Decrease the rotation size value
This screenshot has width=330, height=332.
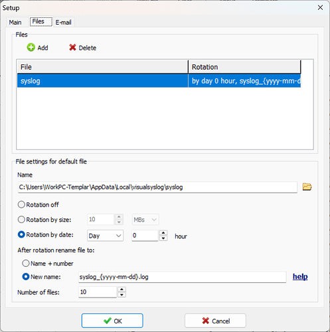[119, 222]
